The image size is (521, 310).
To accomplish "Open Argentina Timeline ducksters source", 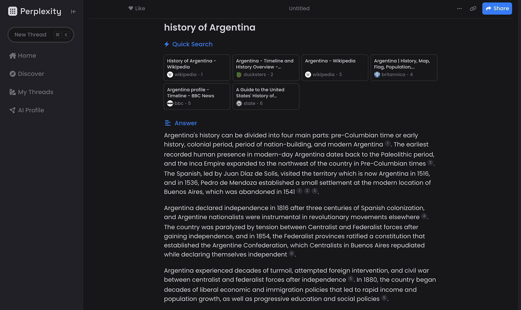I will point(266,68).
